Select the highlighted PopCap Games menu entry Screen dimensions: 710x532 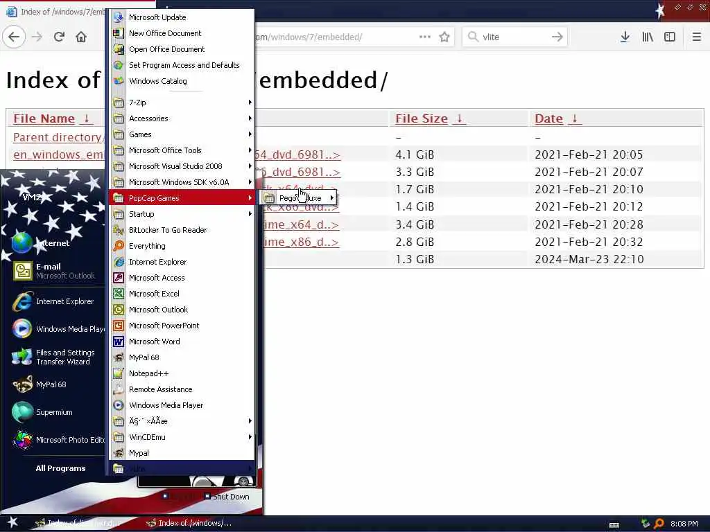point(181,197)
